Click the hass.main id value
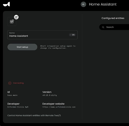Screen dimensions: 129x126 (12, 95)
